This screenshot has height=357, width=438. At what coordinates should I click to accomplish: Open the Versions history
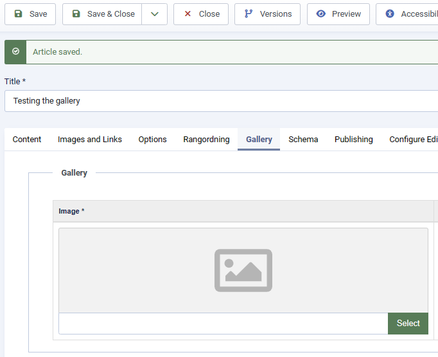267,14
